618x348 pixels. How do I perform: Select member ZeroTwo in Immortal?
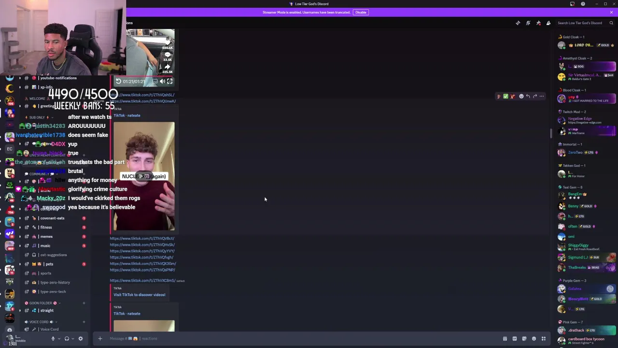[587, 153]
